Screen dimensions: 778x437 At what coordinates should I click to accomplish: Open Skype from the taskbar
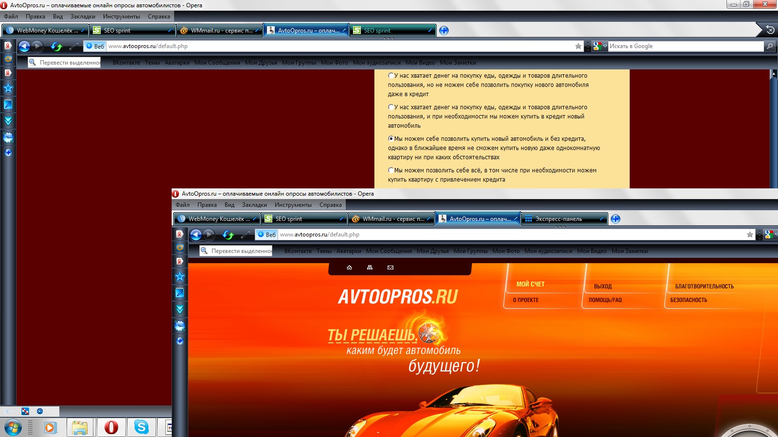pos(141,427)
